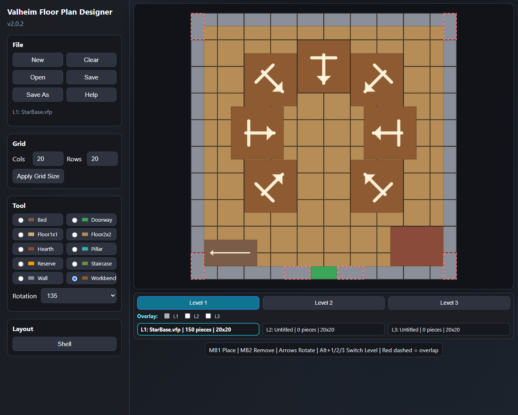Click Apply Grid Size
Viewport: 518px width, 415px height.
38,176
